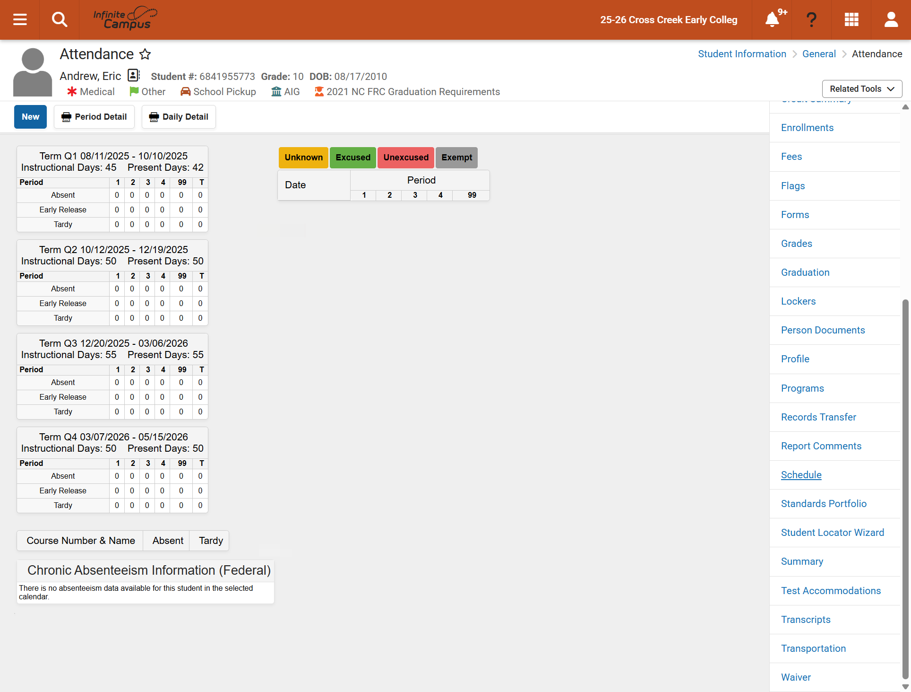This screenshot has height=692, width=911.
Task: Open the Summary tool
Action: tap(802, 561)
